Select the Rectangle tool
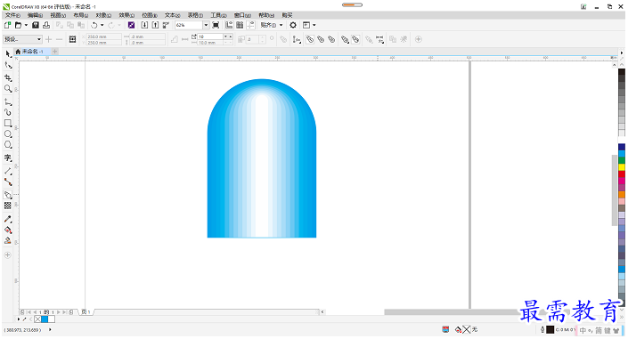Viewport: 628px width, 339px height. [x=8, y=124]
